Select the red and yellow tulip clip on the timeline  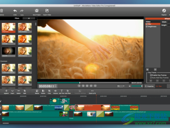(125, 108)
